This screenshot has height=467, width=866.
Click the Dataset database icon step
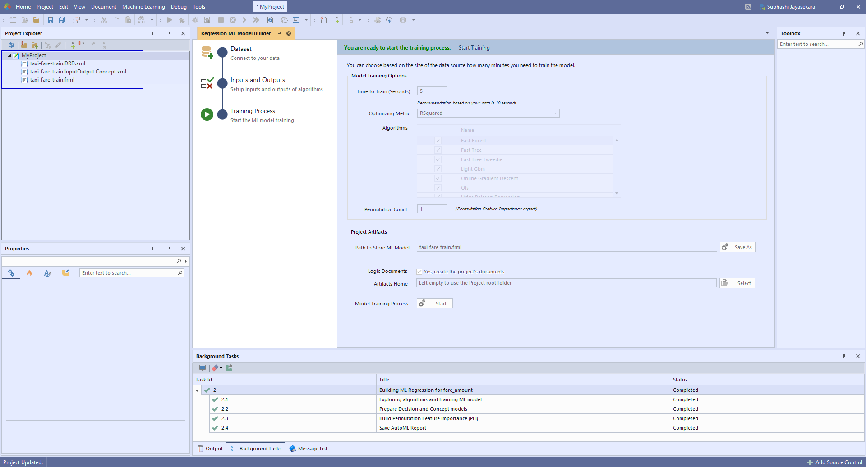tap(207, 52)
